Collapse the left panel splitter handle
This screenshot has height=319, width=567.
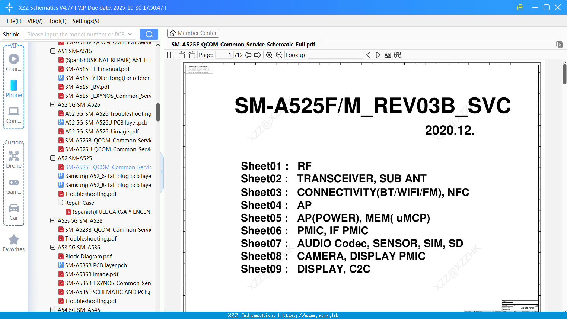[x=162, y=172]
